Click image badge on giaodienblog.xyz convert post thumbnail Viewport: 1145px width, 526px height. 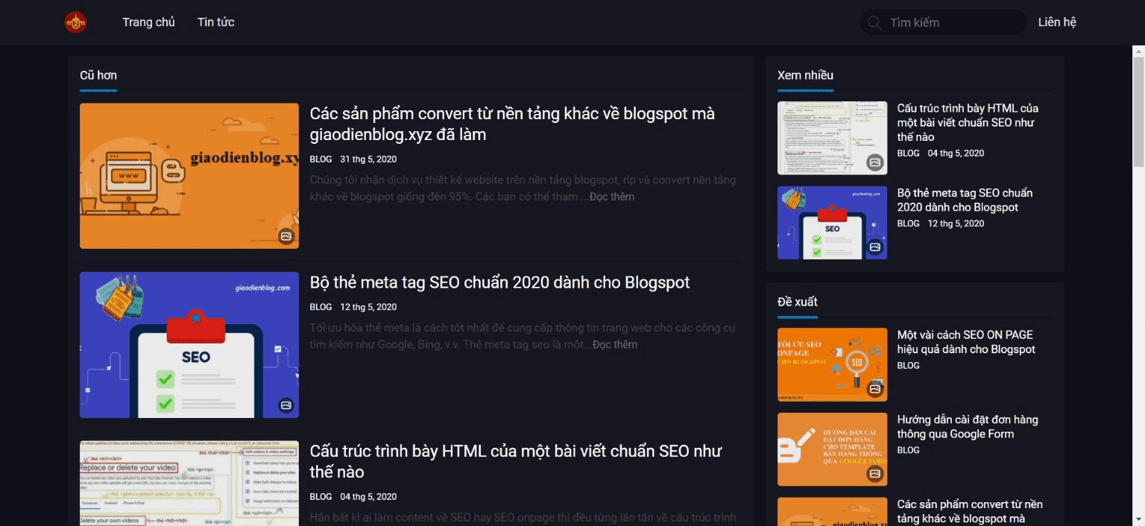(x=286, y=236)
